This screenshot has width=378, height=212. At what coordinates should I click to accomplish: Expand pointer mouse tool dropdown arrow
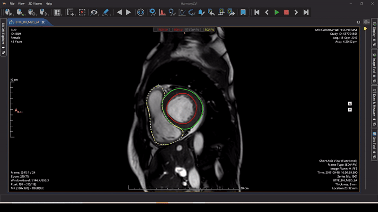[x=25, y=15]
